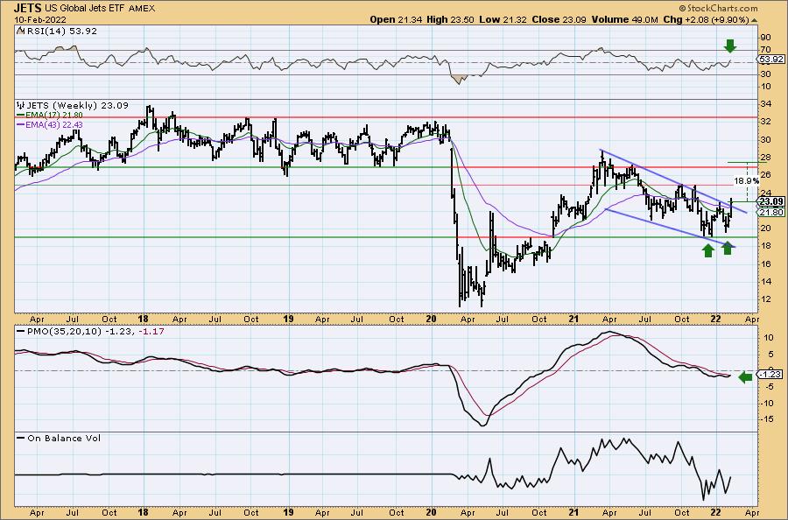
Task: Click year label 20 on bottom time axis
Action: [431, 512]
